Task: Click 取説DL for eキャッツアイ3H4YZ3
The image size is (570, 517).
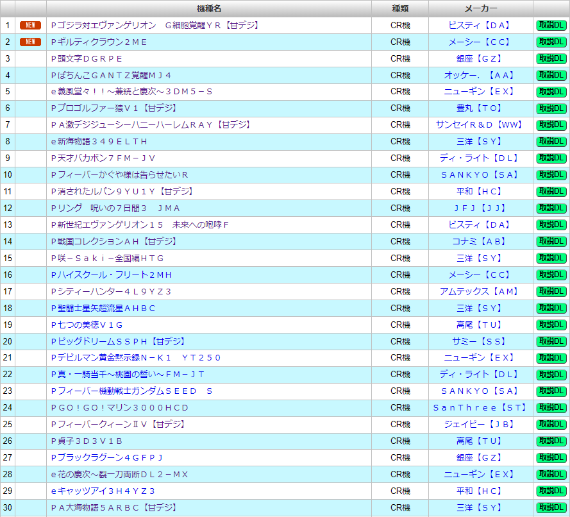Action: click(x=551, y=491)
